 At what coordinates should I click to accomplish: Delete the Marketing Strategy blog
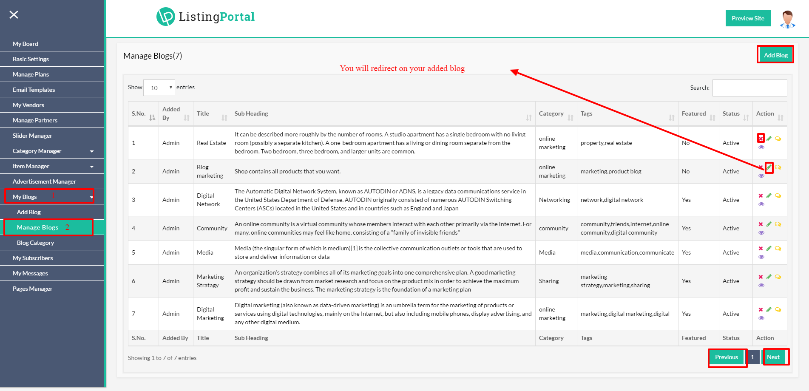point(761,277)
